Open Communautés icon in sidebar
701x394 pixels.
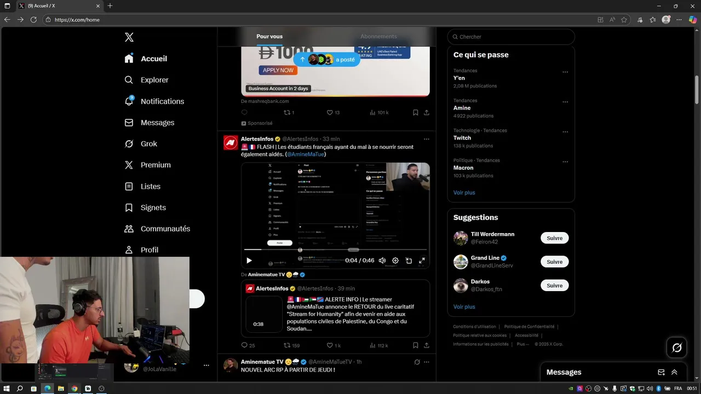coord(129,229)
